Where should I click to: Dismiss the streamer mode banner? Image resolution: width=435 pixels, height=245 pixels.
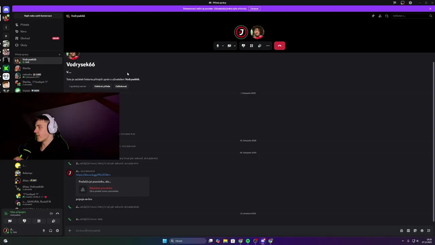[430, 9]
